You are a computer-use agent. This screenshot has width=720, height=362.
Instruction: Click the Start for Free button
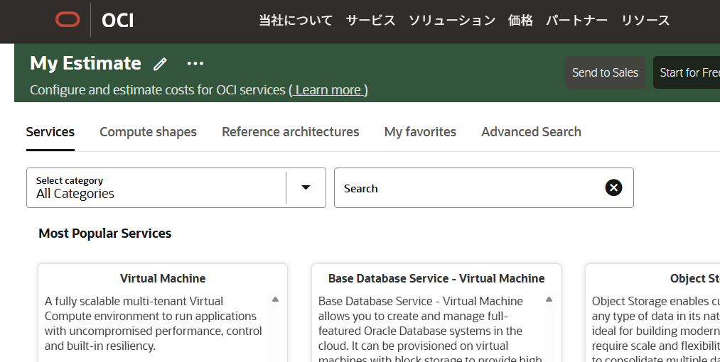pos(687,72)
